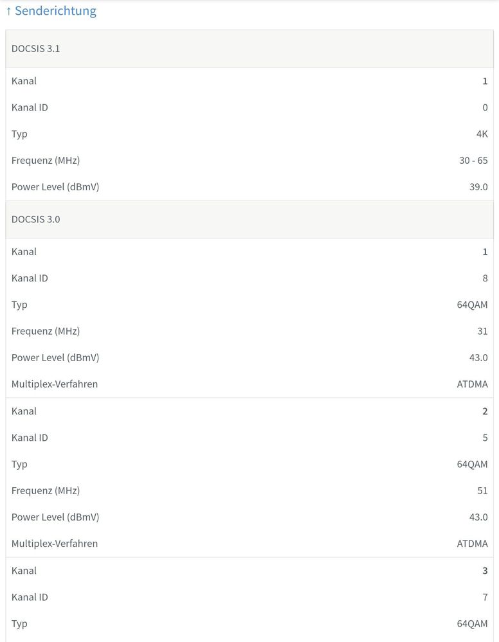Click the first Multiplex-Verfahren label

55,384
